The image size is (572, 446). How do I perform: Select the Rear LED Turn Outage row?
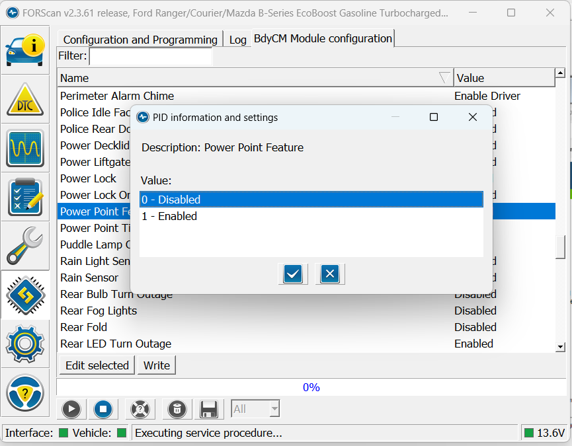point(306,344)
